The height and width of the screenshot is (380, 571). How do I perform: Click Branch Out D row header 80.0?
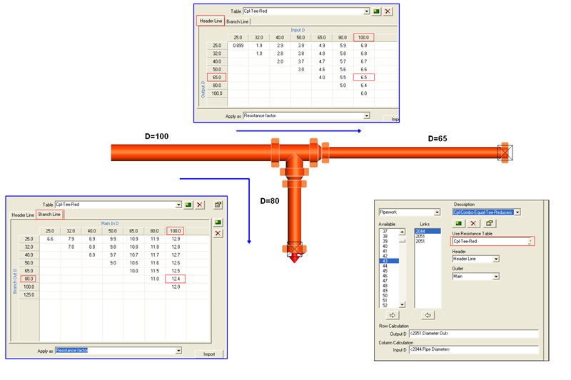coord(29,279)
